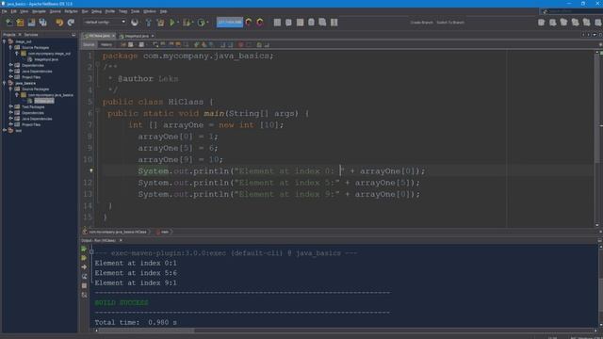This screenshot has width=603, height=339.
Task: Collapse the java_basics project node
Action: [x=5, y=83]
